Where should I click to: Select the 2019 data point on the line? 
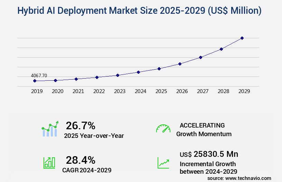pos(35,81)
